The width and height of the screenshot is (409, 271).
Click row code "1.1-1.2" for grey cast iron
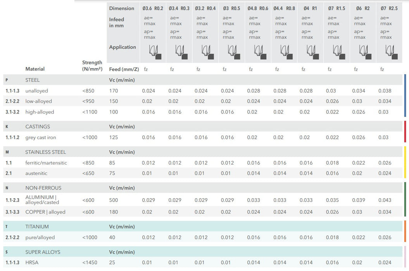pyautogui.click(x=12, y=137)
